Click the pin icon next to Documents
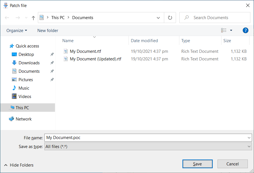The width and height of the screenshot is (254, 173). tap(52, 71)
